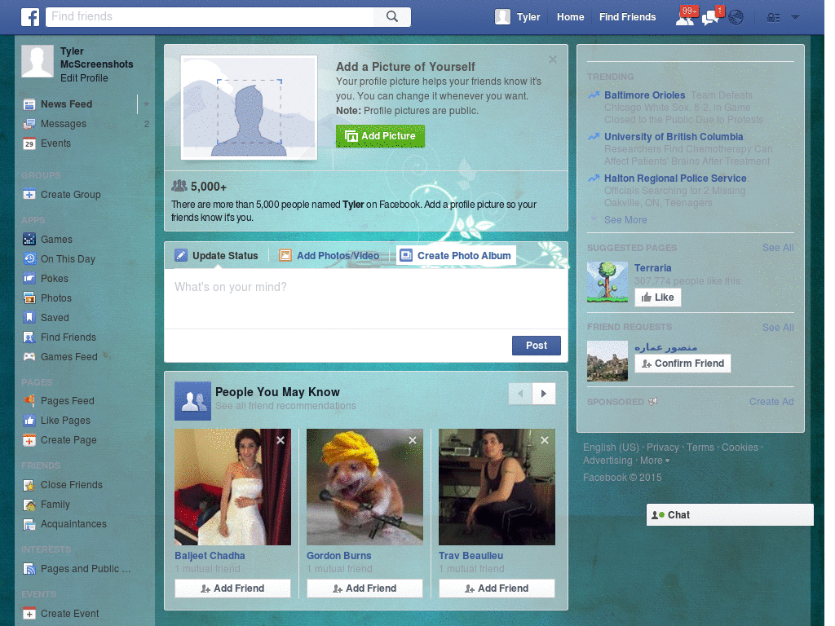Viewport: 835px width, 626px height.
Task: Open the globe notifications icon
Action: pyautogui.click(x=736, y=18)
